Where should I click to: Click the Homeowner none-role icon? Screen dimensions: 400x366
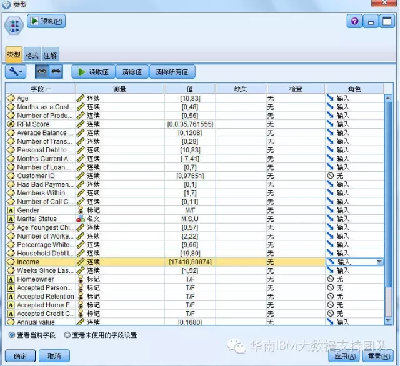point(331,279)
